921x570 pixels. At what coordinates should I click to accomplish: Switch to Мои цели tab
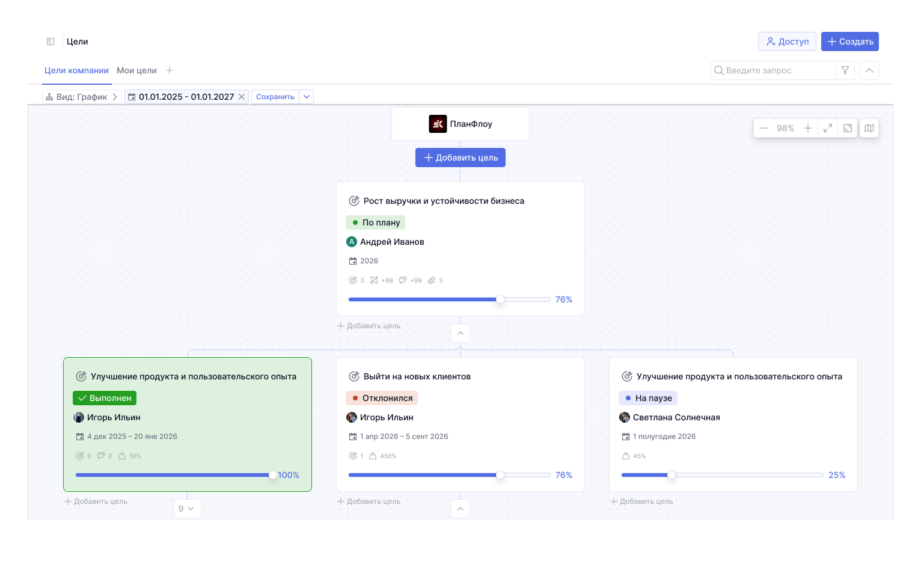136,70
